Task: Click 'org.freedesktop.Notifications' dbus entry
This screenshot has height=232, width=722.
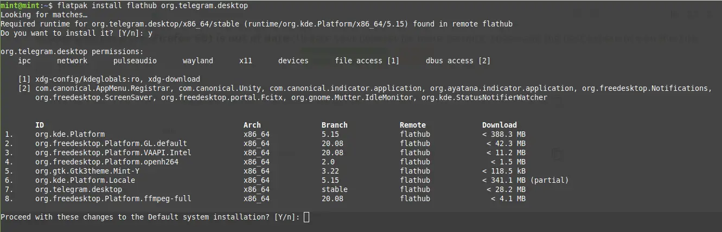Action: (645, 88)
